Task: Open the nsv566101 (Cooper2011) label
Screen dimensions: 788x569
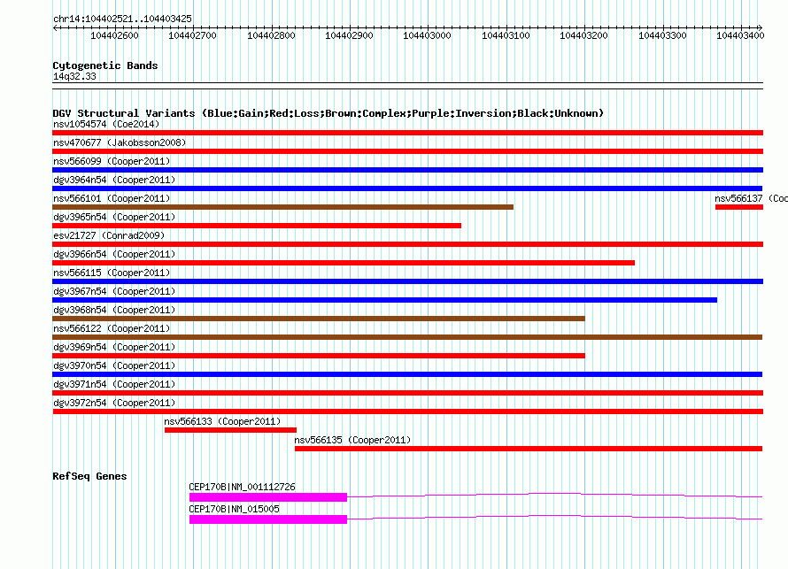Action: (112, 198)
